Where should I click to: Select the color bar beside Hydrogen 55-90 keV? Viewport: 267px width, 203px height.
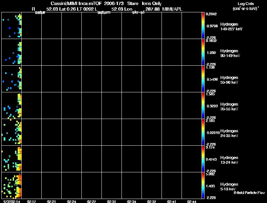click(203, 79)
